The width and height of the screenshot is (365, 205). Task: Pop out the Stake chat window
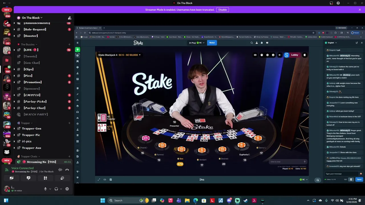(x=357, y=43)
